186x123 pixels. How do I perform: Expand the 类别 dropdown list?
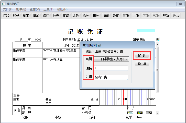(127, 59)
